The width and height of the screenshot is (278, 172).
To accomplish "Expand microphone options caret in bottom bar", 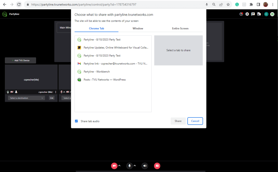I will [x=135, y=165].
